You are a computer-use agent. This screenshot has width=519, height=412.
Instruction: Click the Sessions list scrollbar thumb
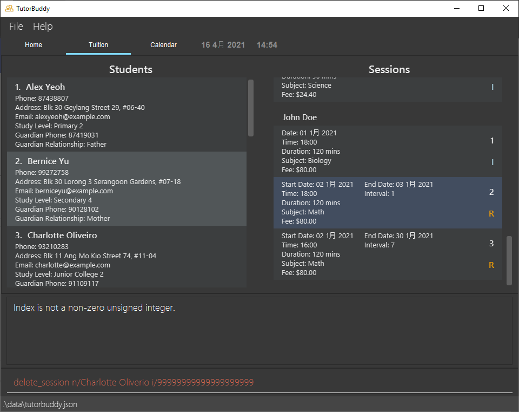(509, 260)
